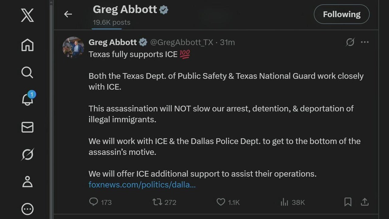Open repost options on the post
The height and width of the screenshot is (219, 389).
[157, 202]
